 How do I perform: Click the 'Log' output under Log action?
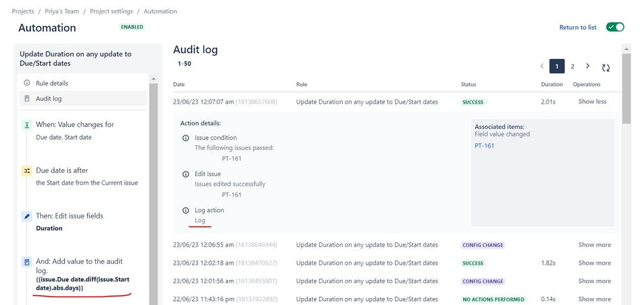(200, 220)
